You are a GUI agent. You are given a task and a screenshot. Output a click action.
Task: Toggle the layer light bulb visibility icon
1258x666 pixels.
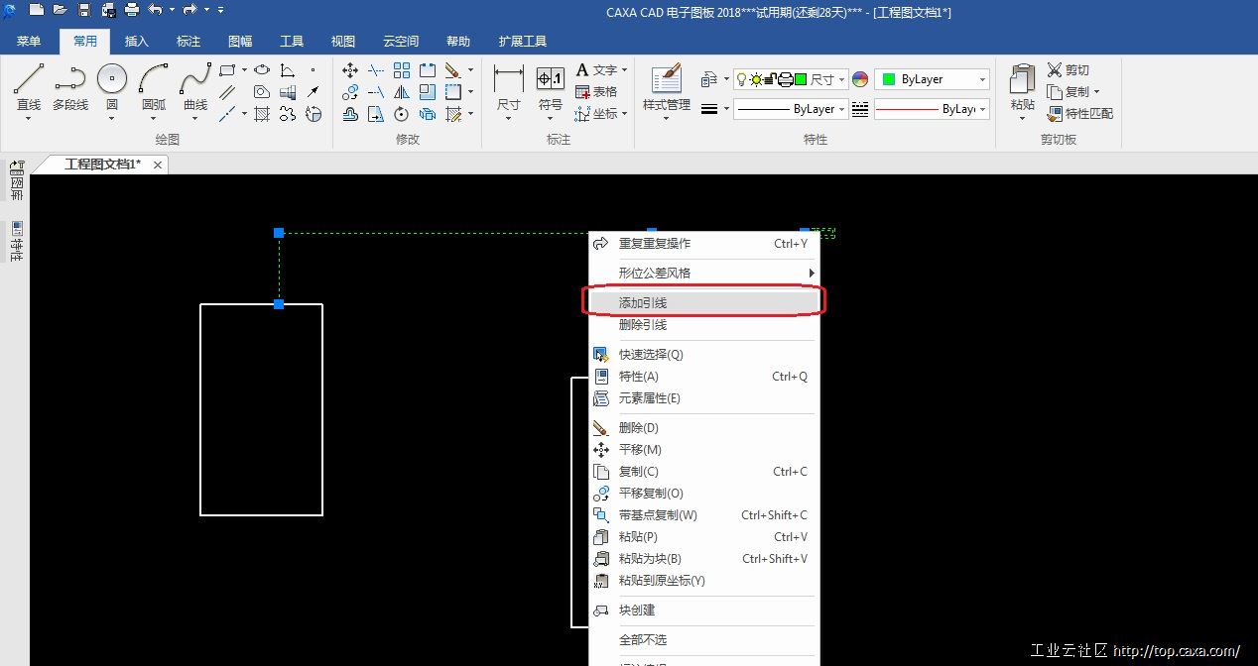coord(740,79)
